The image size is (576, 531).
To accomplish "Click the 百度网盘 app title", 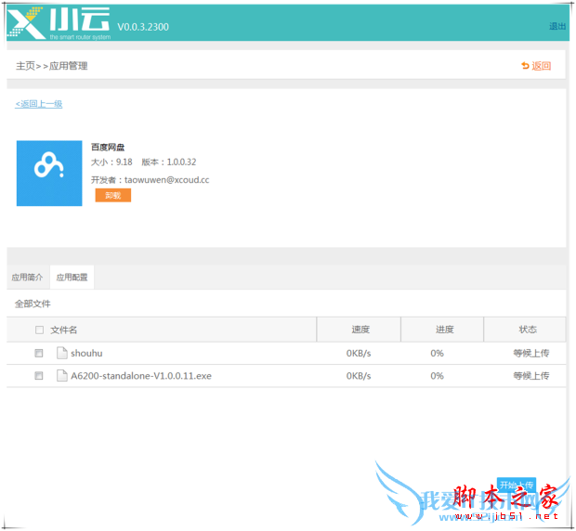I will 108,148.
